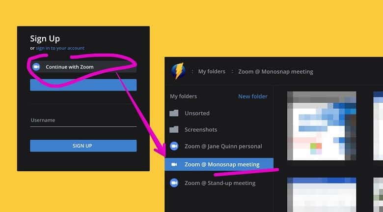Open the Unsorted folder
The image size is (383, 212).
[197, 113]
